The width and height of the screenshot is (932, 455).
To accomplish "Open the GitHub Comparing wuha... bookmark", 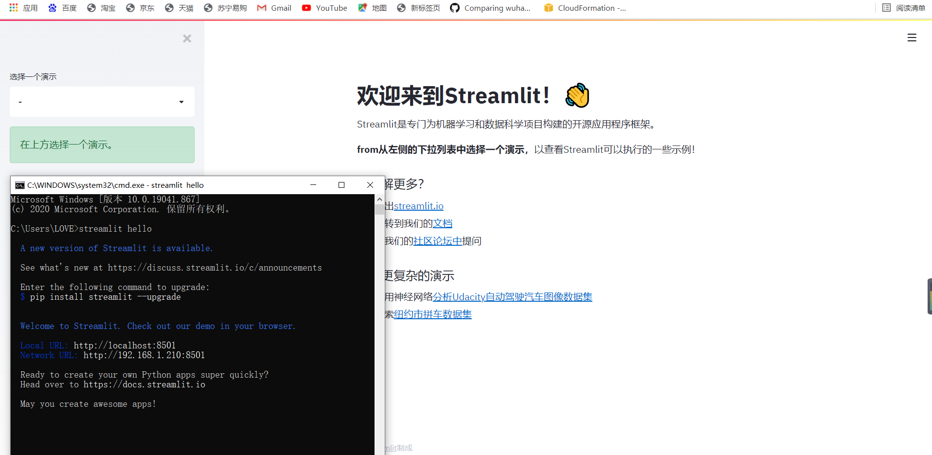I will click(x=490, y=8).
